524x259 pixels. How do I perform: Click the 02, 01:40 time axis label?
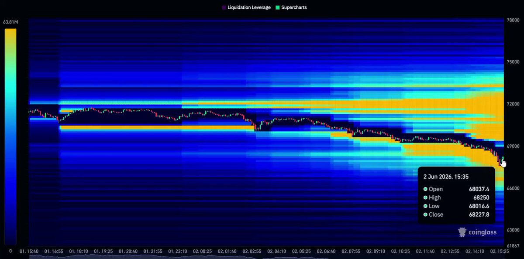coord(228,251)
